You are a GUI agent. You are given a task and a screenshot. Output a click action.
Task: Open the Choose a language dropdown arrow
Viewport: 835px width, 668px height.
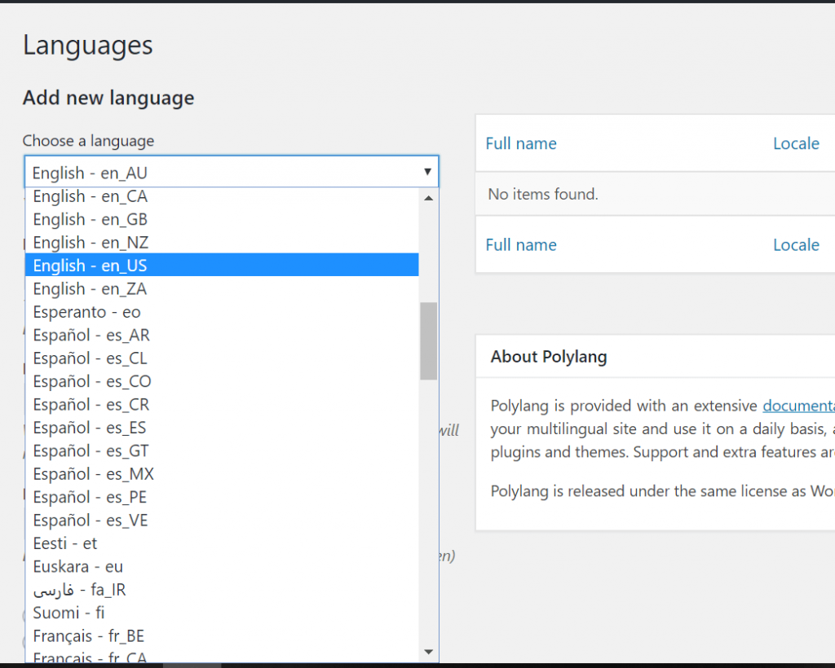[427, 172]
